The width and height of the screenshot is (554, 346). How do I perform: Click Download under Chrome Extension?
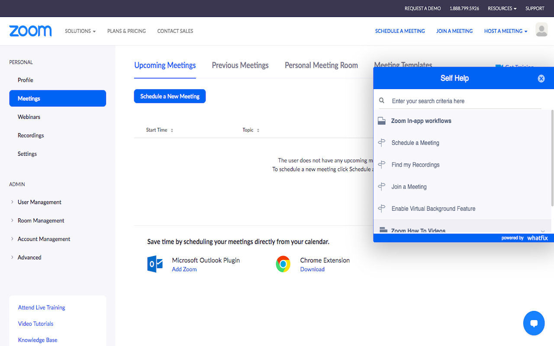coord(312,269)
